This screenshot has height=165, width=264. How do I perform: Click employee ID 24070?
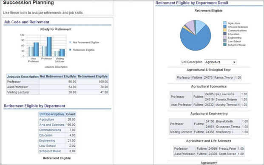coord(208,77)
